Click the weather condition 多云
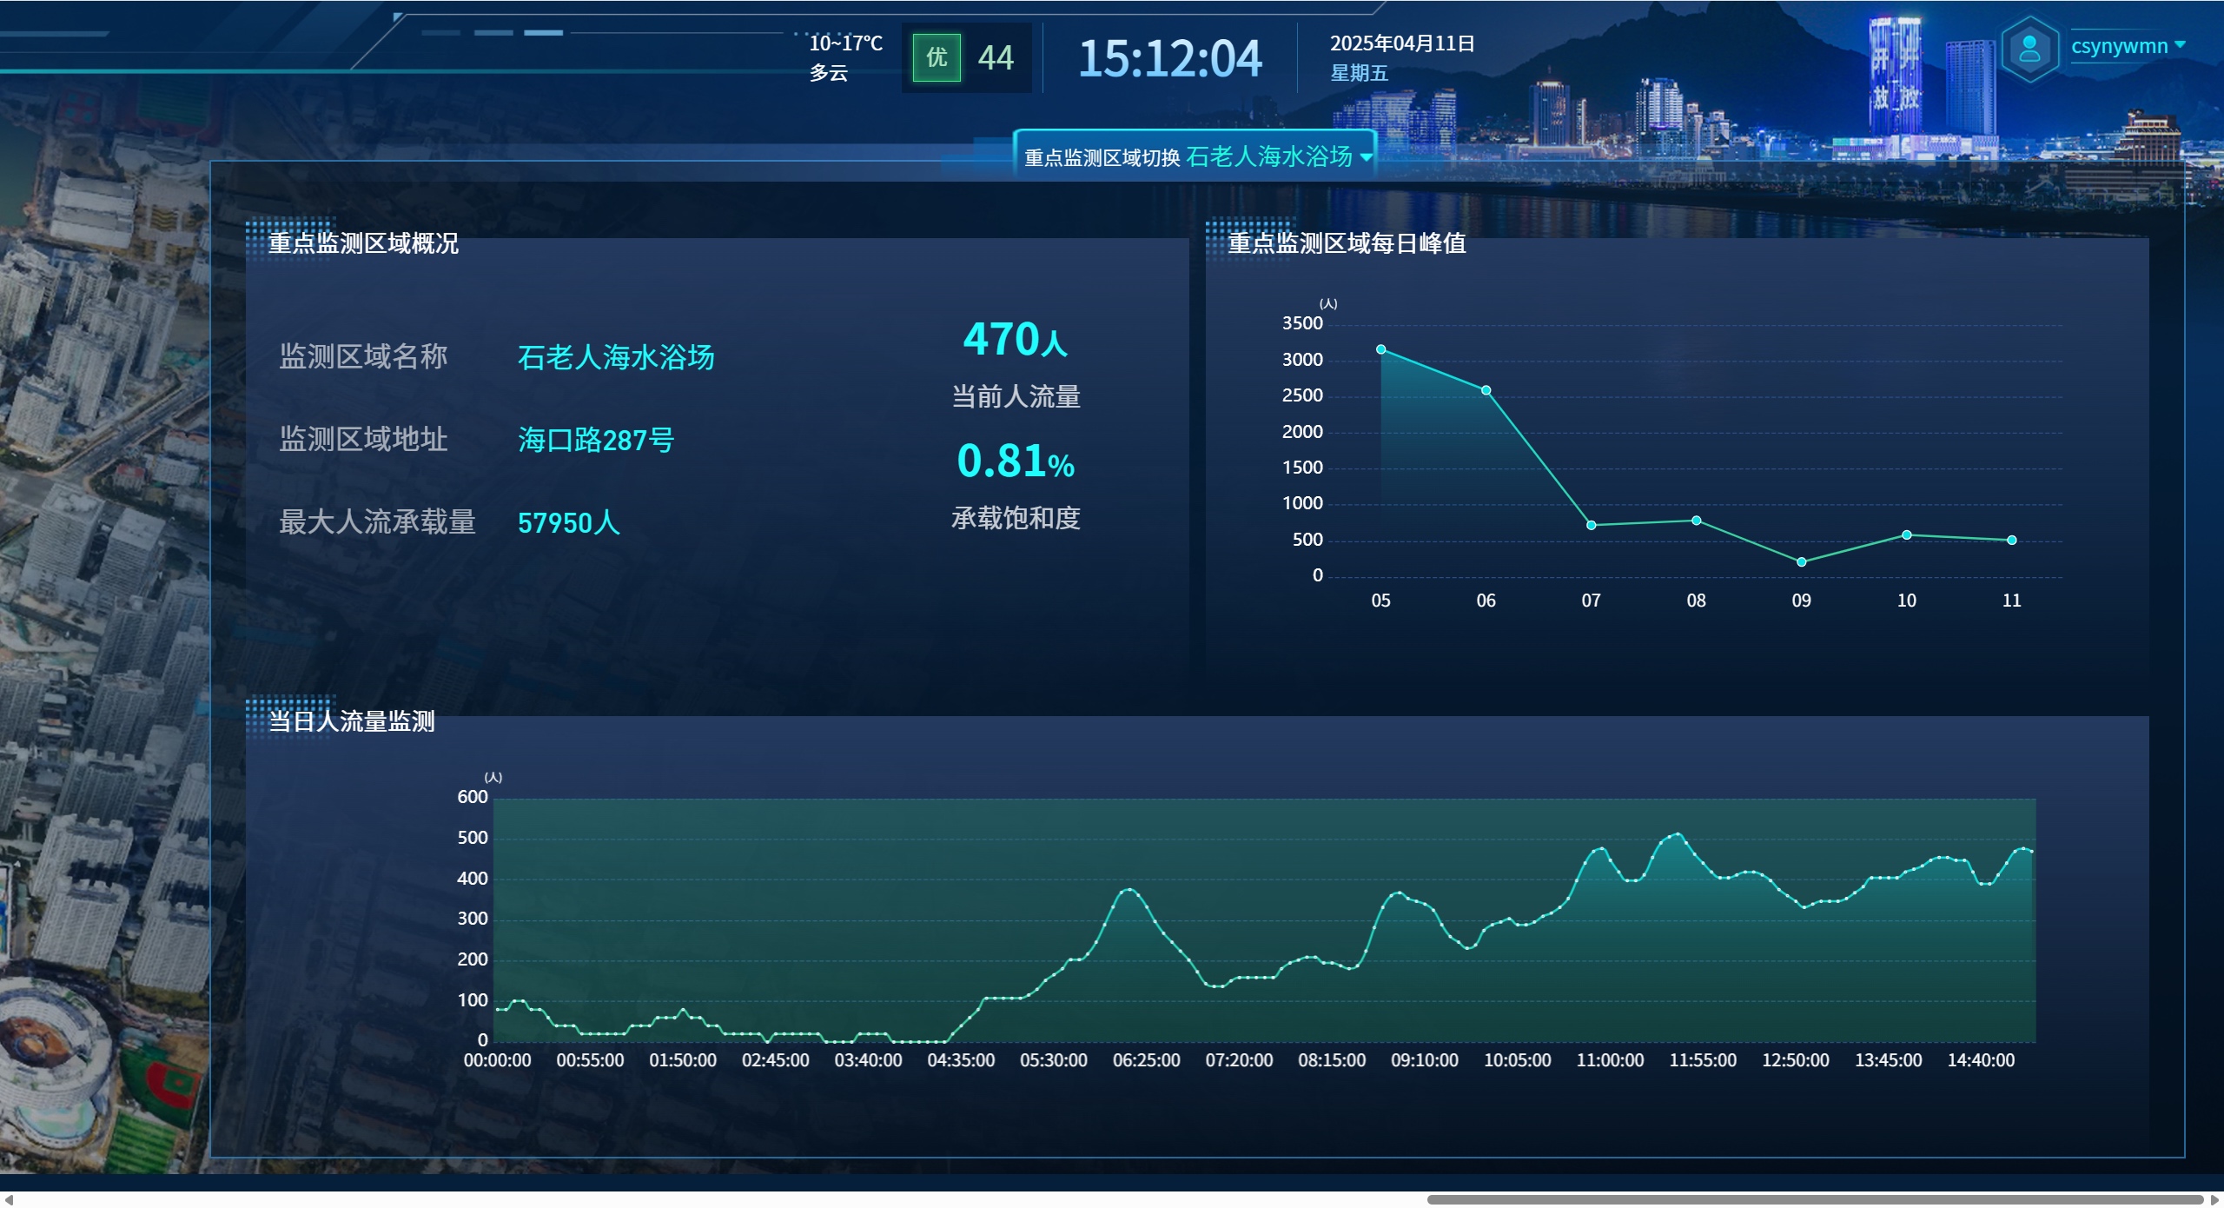 (829, 73)
